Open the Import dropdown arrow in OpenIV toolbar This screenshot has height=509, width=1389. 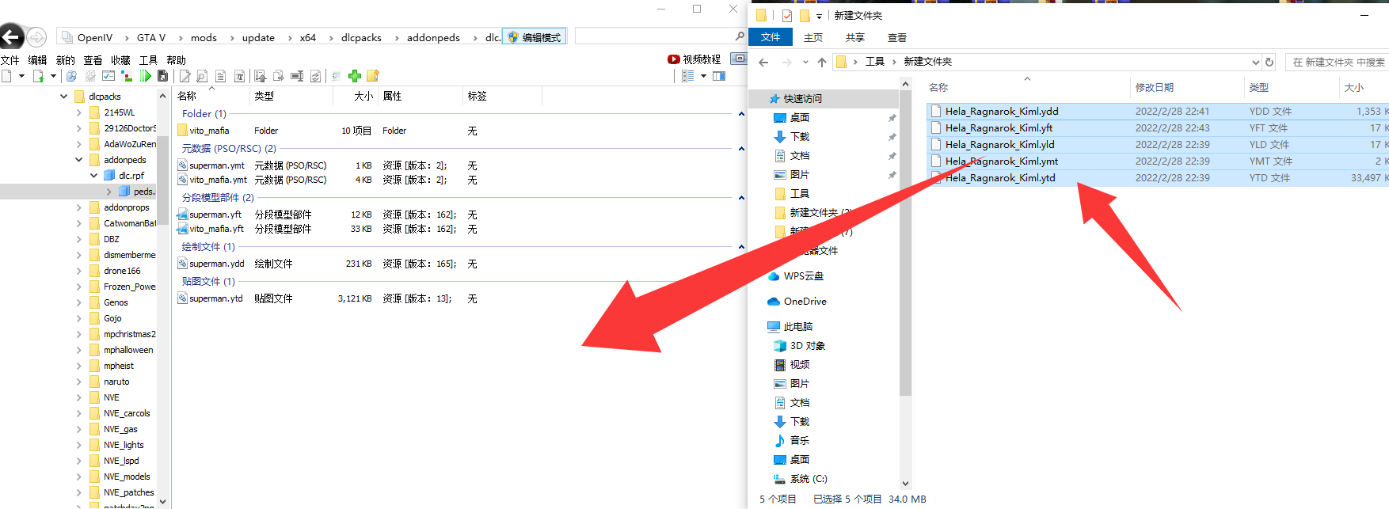(x=53, y=76)
